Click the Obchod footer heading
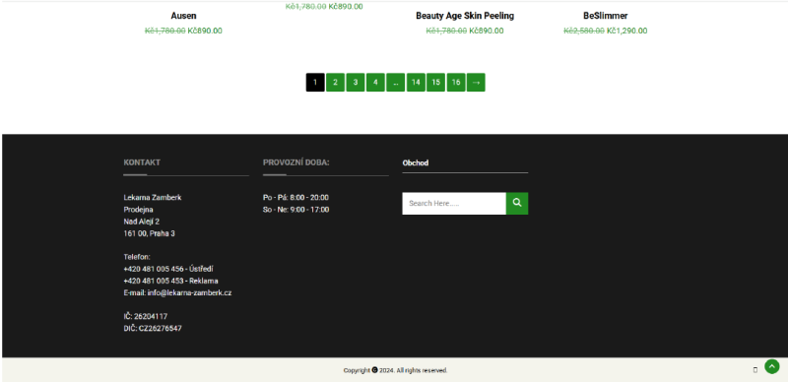This screenshot has width=788, height=382. click(415, 162)
